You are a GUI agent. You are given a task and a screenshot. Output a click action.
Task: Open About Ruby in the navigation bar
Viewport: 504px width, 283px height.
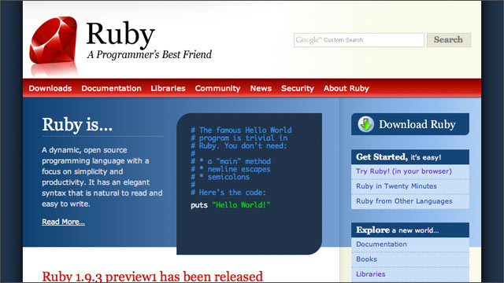click(x=346, y=89)
